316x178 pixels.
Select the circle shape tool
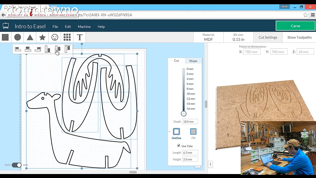click(18, 37)
